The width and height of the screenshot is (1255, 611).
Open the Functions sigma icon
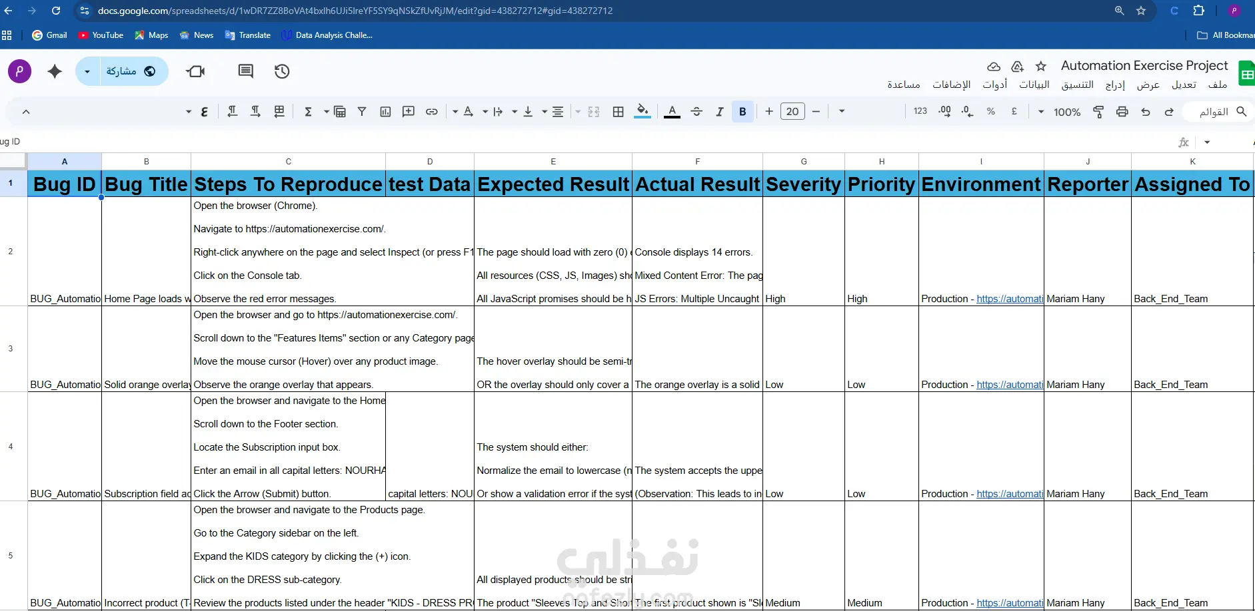(x=308, y=112)
